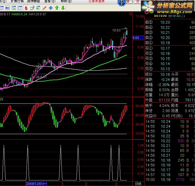Click the 净资 value 2.98
This screenshot has width=195, height=186.
coord(166,111)
